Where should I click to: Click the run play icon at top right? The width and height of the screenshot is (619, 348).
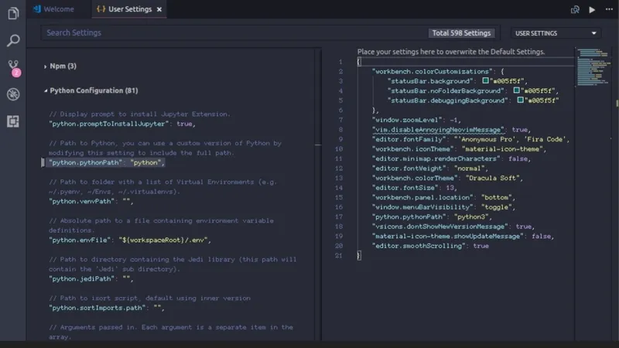click(592, 9)
